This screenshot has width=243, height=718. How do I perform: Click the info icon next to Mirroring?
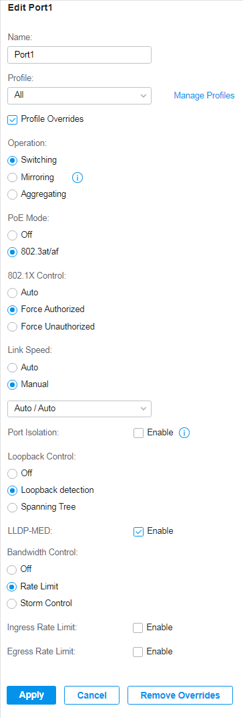tap(77, 177)
